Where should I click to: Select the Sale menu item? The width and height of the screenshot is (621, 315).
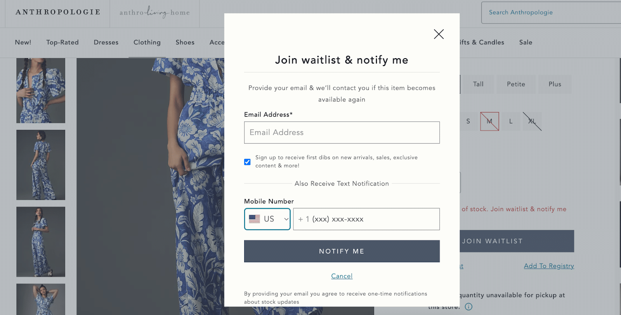[x=526, y=42]
